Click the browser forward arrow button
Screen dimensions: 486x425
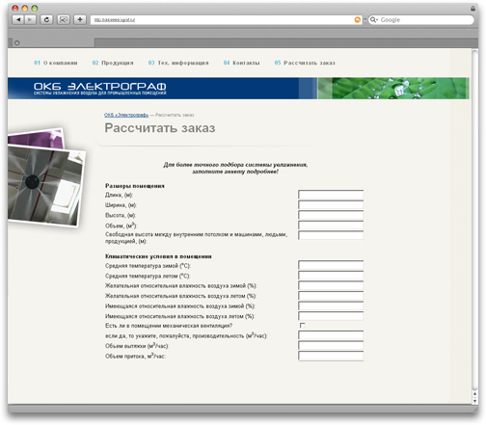tap(30, 20)
